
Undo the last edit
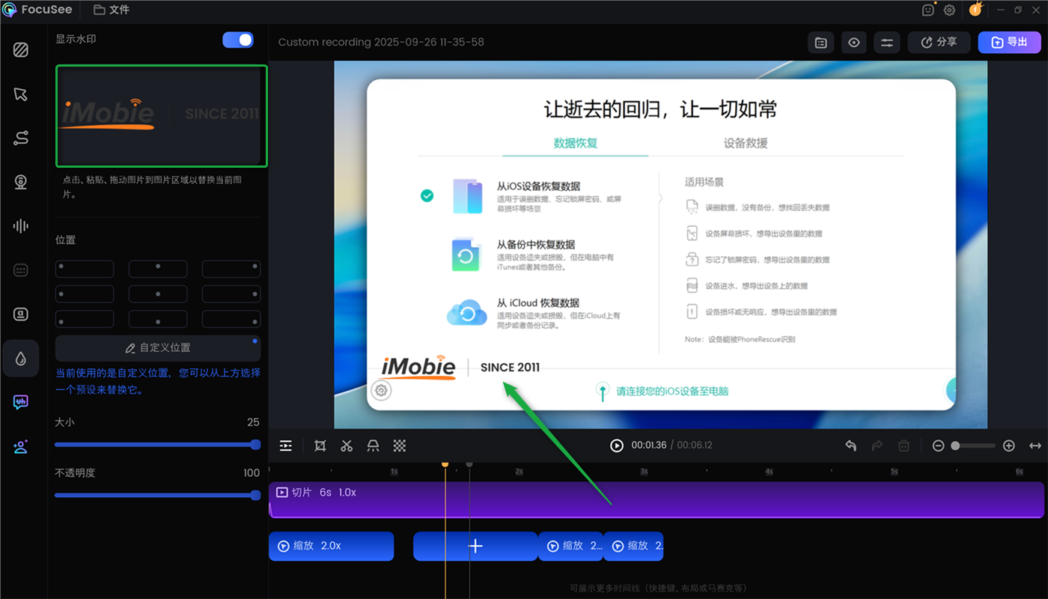(850, 446)
